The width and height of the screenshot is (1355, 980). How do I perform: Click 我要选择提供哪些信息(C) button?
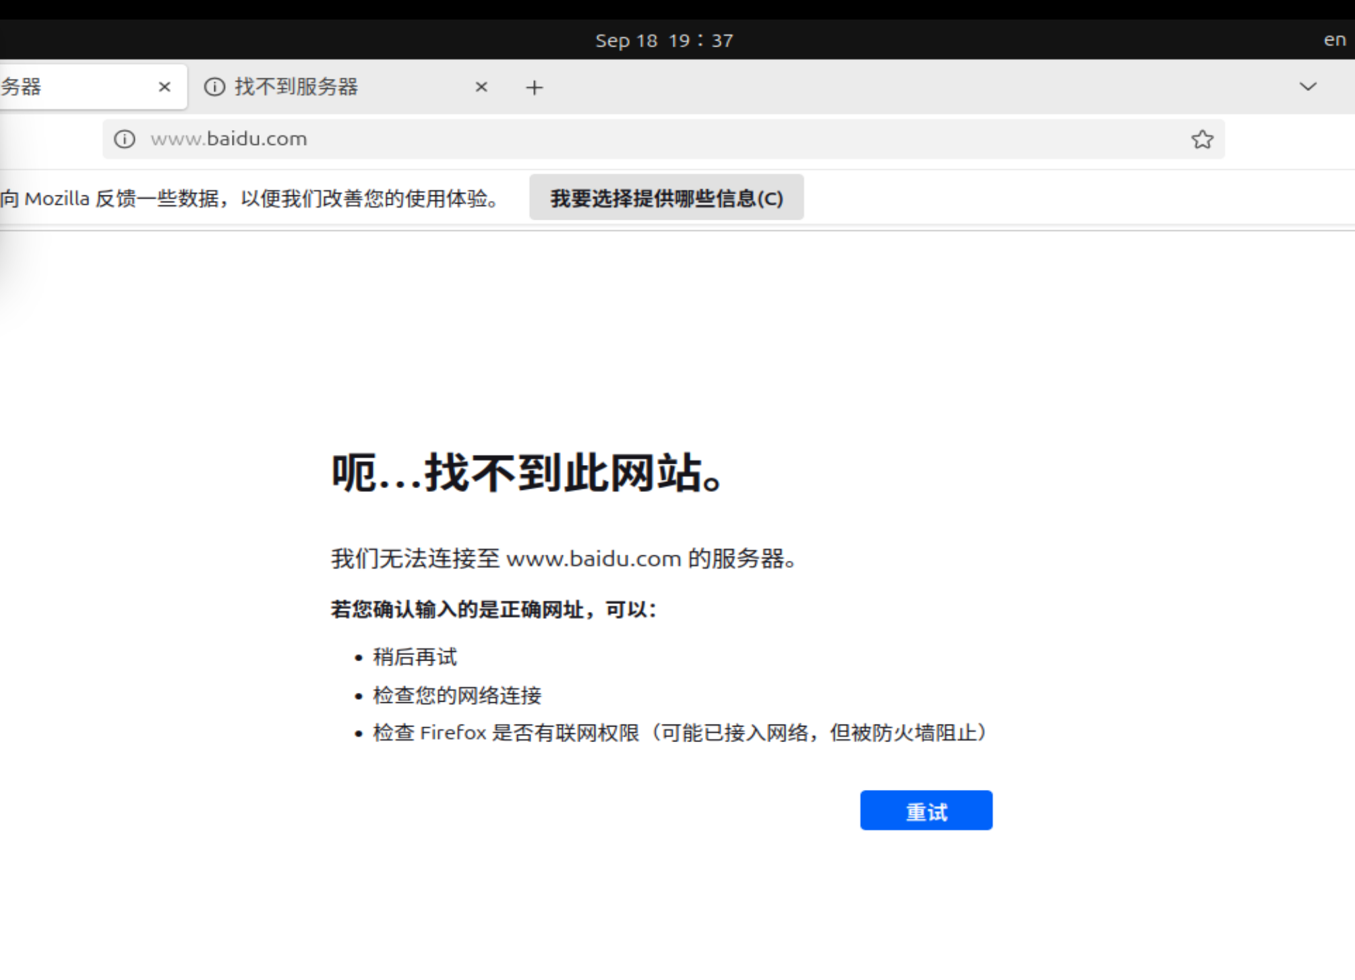[x=665, y=197]
